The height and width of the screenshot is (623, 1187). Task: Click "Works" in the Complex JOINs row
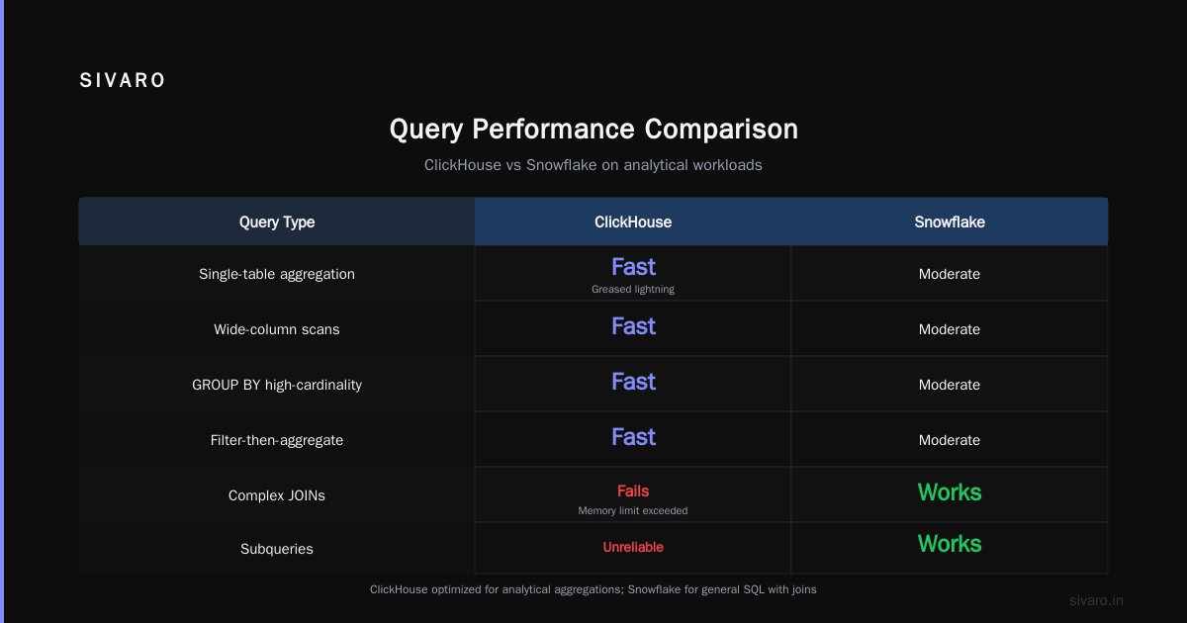pos(950,492)
